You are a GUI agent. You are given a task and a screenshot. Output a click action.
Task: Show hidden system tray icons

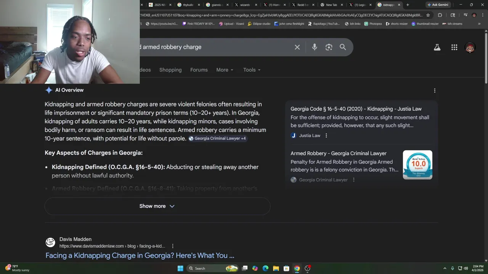(445, 268)
